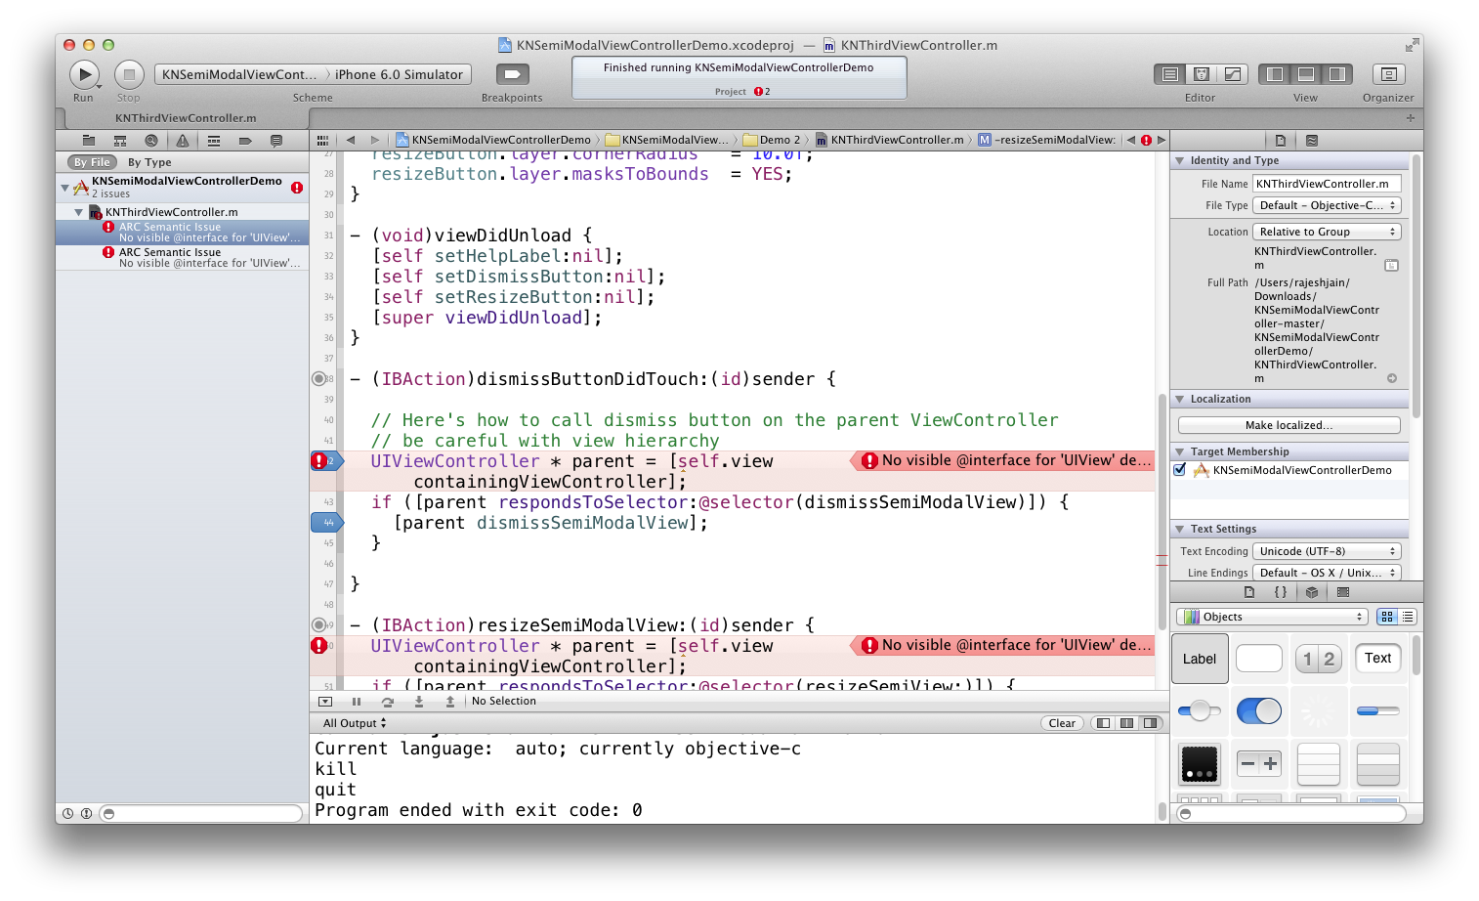This screenshot has height=901, width=1479.
Task: Click the error icon at line 42 gutter
Action: coord(318,461)
